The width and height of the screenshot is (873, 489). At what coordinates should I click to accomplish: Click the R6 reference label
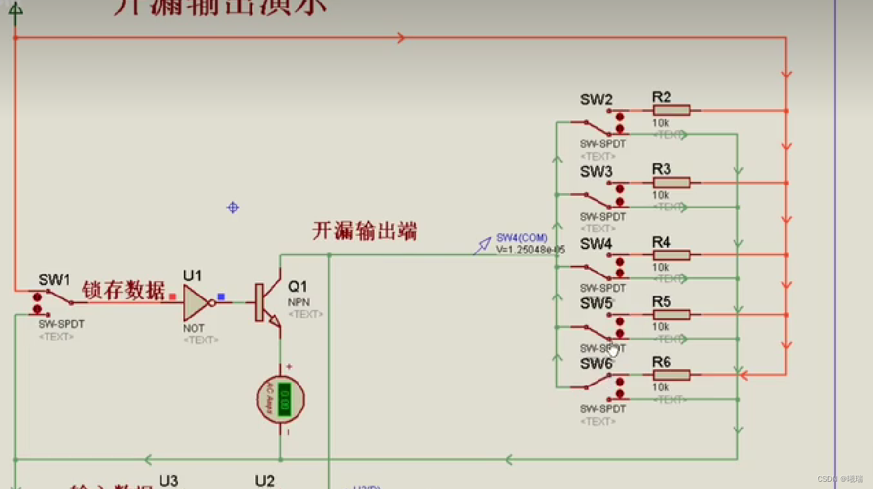(x=661, y=362)
